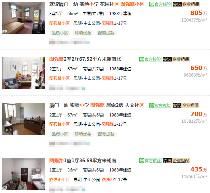Click the 安选 企业担保 badge on the 435万 listing
Viewport: 210px width, 193px height.
(x=176, y=161)
